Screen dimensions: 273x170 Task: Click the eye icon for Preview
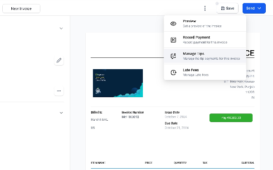click(x=173, y=24)
